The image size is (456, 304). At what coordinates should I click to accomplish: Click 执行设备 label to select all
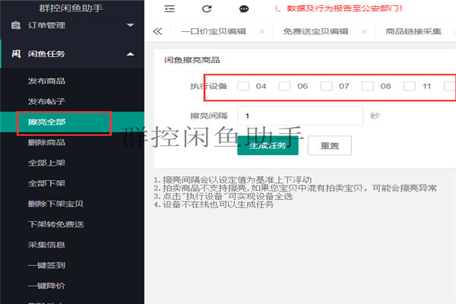tap(208, 86)
